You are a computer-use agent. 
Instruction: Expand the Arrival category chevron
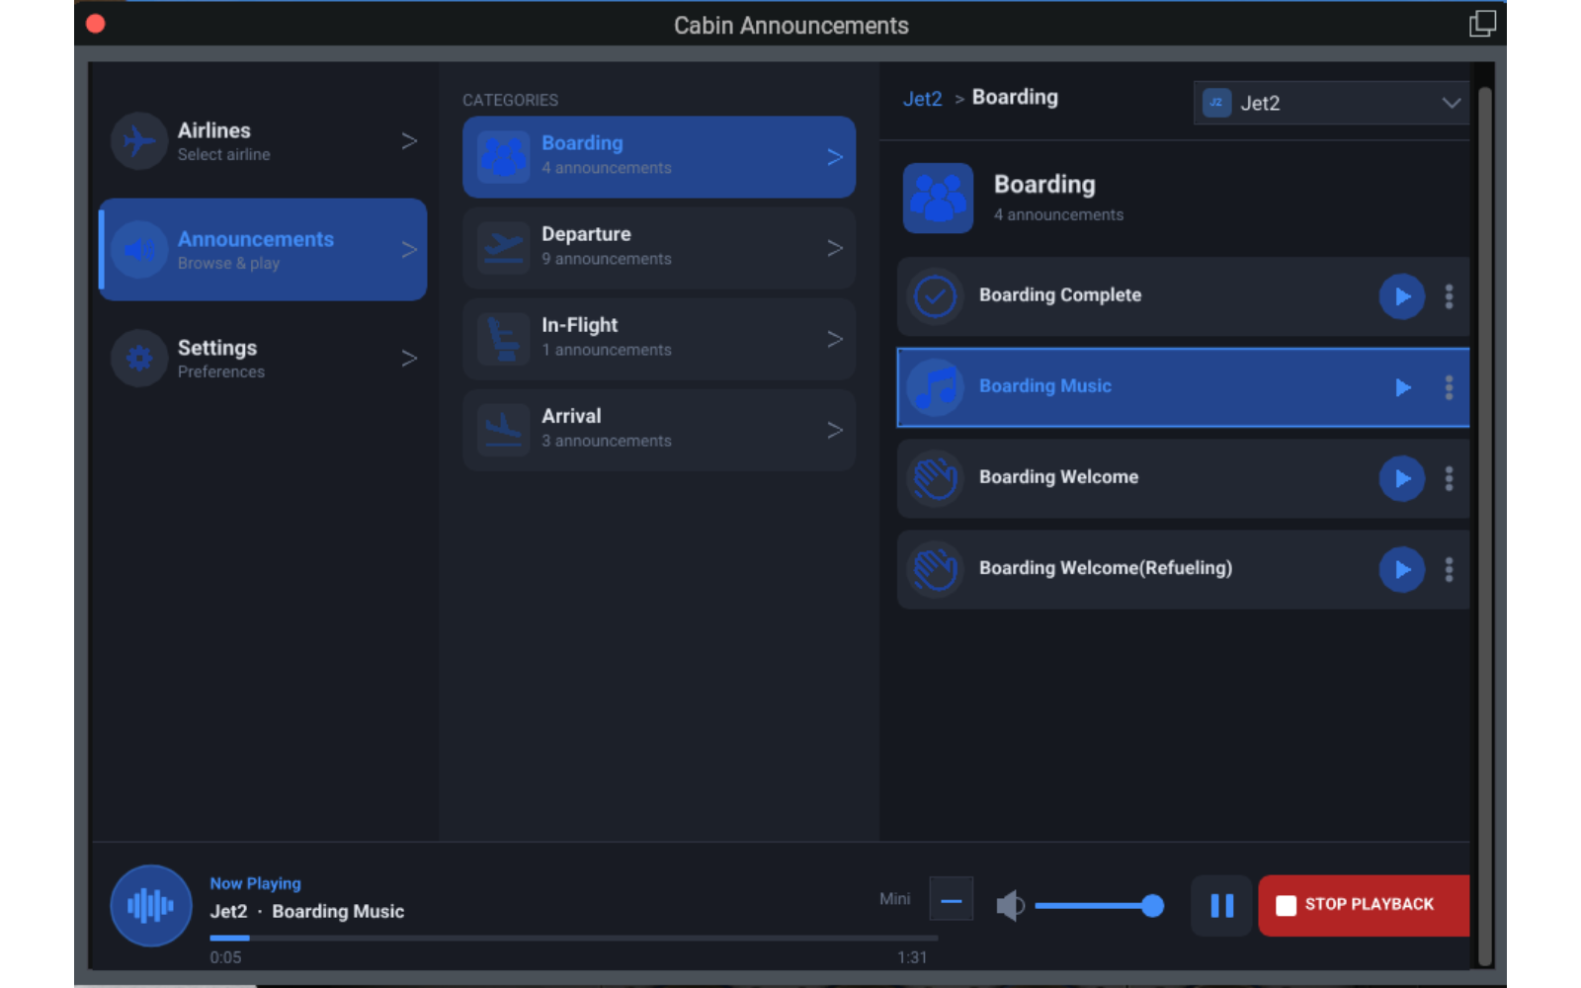click(835, 430)
